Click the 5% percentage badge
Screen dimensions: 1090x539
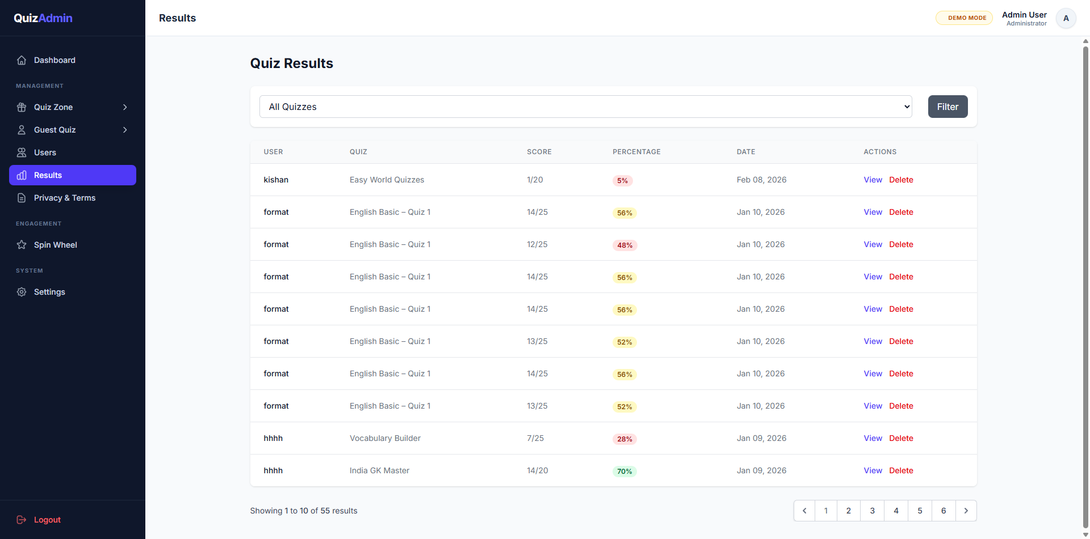click(x=623, y=180)
